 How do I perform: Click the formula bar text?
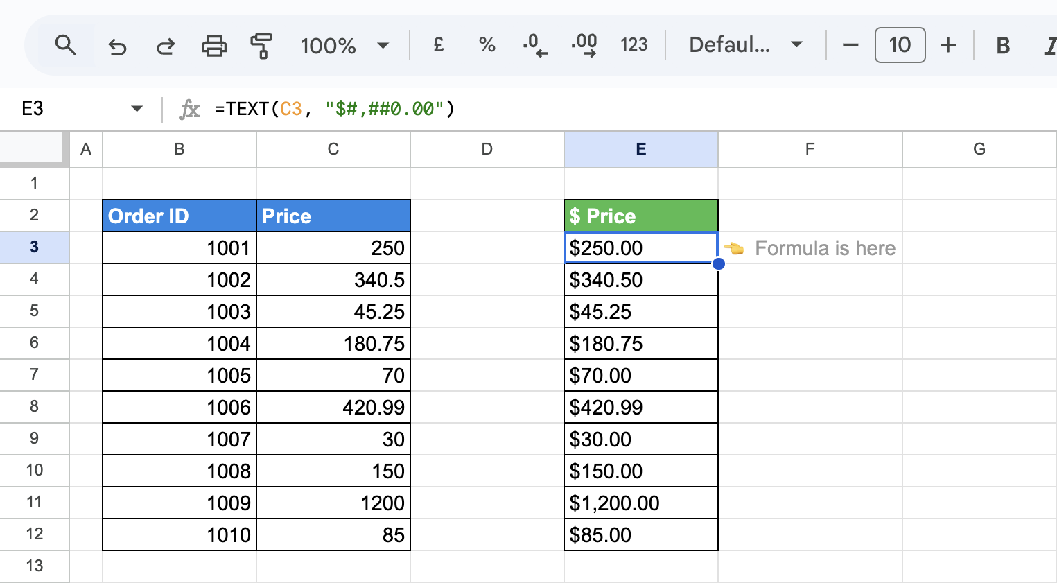pyautogui.click(x=335, y=109)
